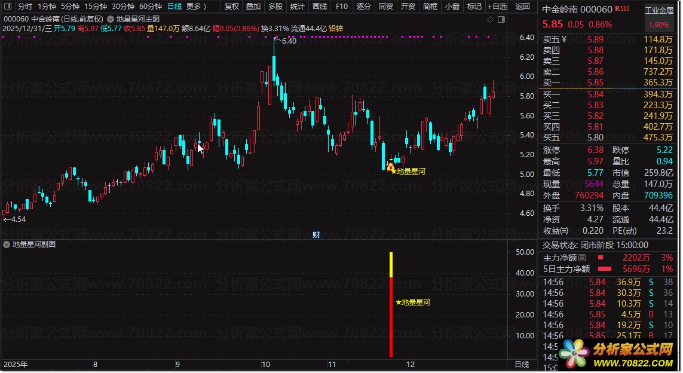683x373 pixels.
Task: Select the 15分钟 period
Action: click(x=96, y=7)
